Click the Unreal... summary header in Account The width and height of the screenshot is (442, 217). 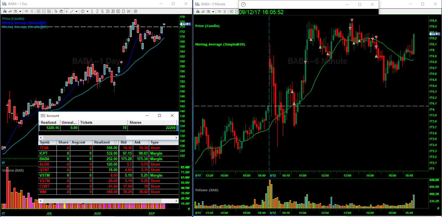69,123
